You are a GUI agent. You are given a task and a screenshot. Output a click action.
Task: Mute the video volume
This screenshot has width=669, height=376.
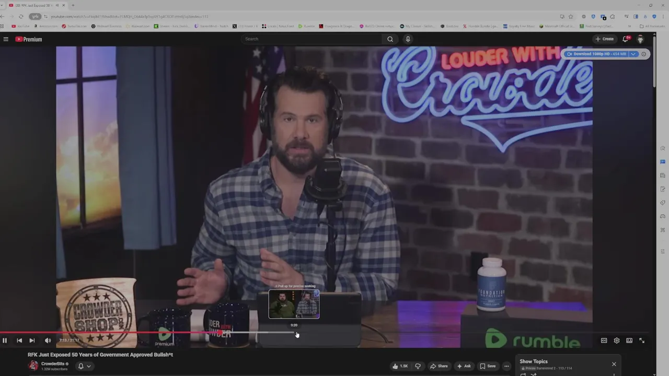click(x=48, y=340)
